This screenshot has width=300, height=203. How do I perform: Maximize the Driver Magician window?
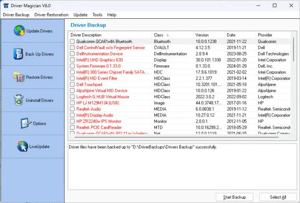(x=275, y=6)
